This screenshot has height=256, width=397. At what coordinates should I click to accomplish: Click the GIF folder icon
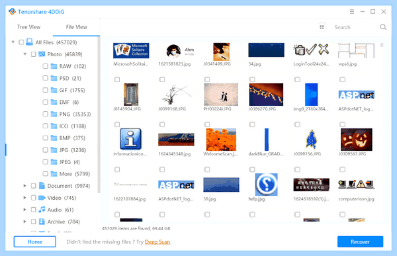click(54, 90)
